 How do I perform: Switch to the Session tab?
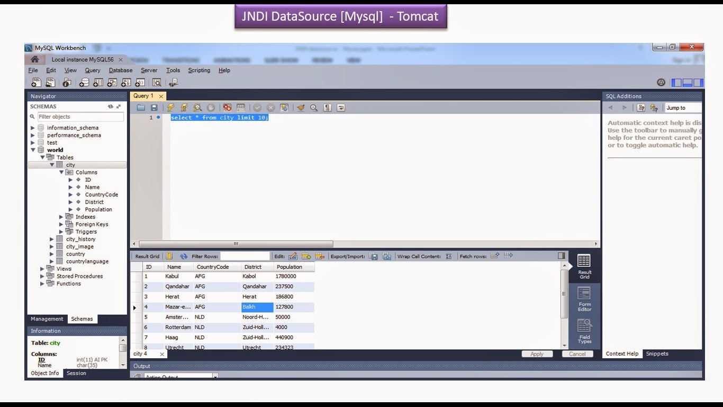tap(76, 373)
